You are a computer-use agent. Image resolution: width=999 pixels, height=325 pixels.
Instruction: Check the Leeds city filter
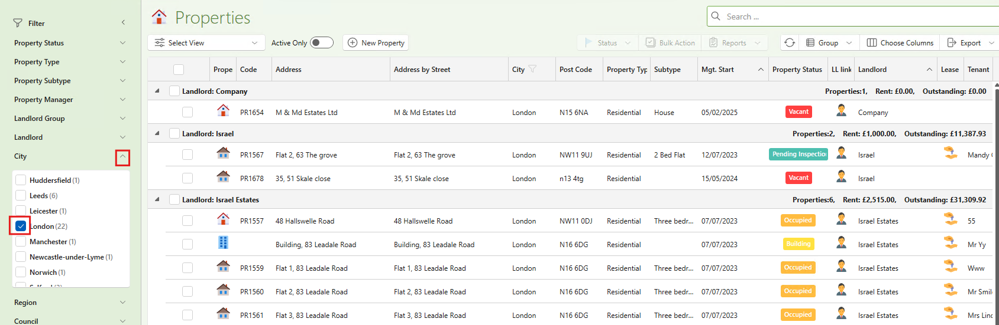click(x=21, y=195)
